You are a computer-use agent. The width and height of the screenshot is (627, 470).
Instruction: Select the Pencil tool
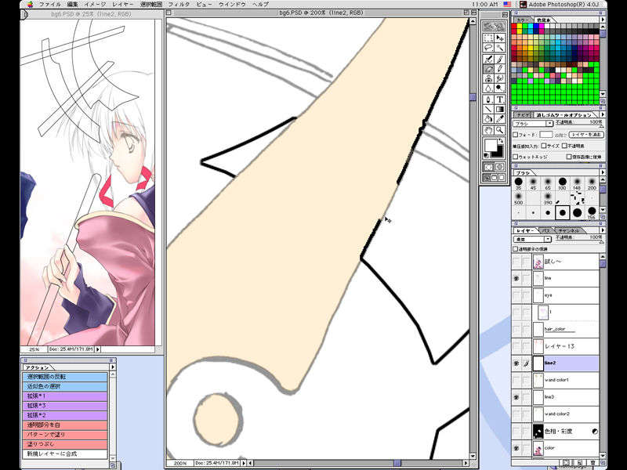pos(500,68)
